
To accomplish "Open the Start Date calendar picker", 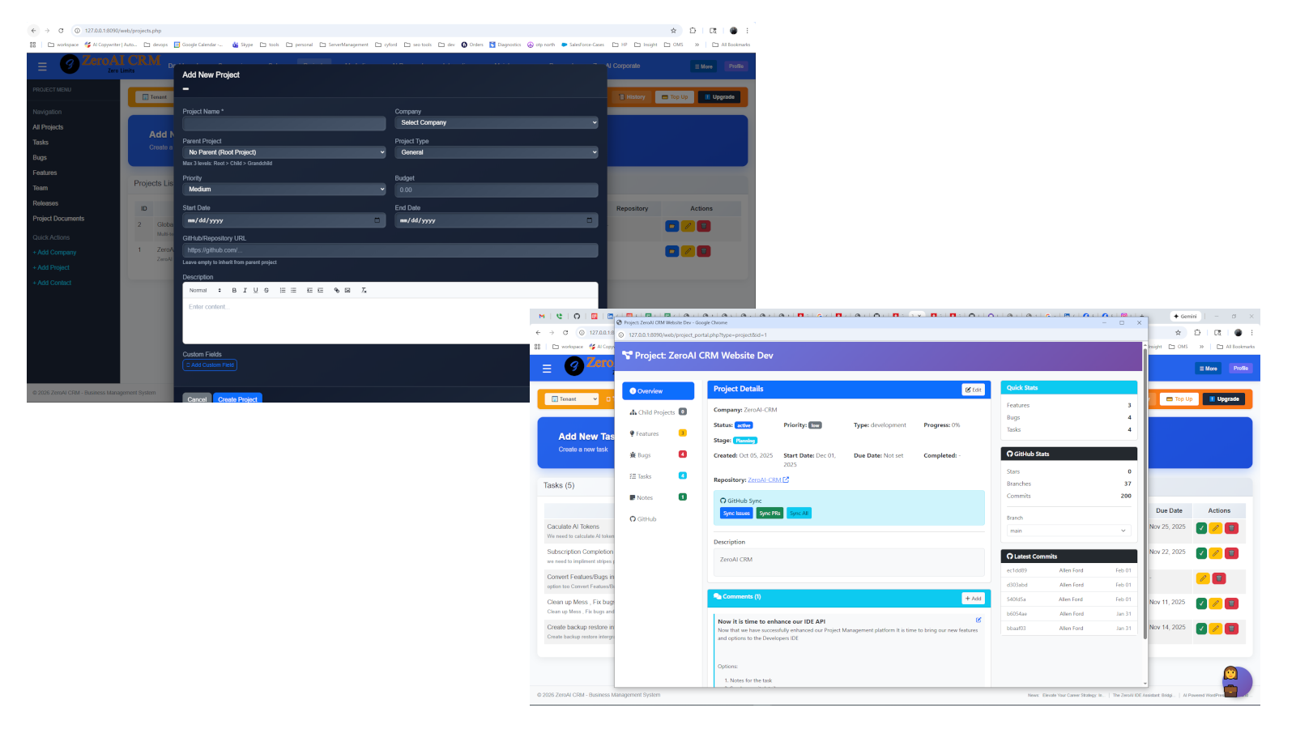I will 377,220.
